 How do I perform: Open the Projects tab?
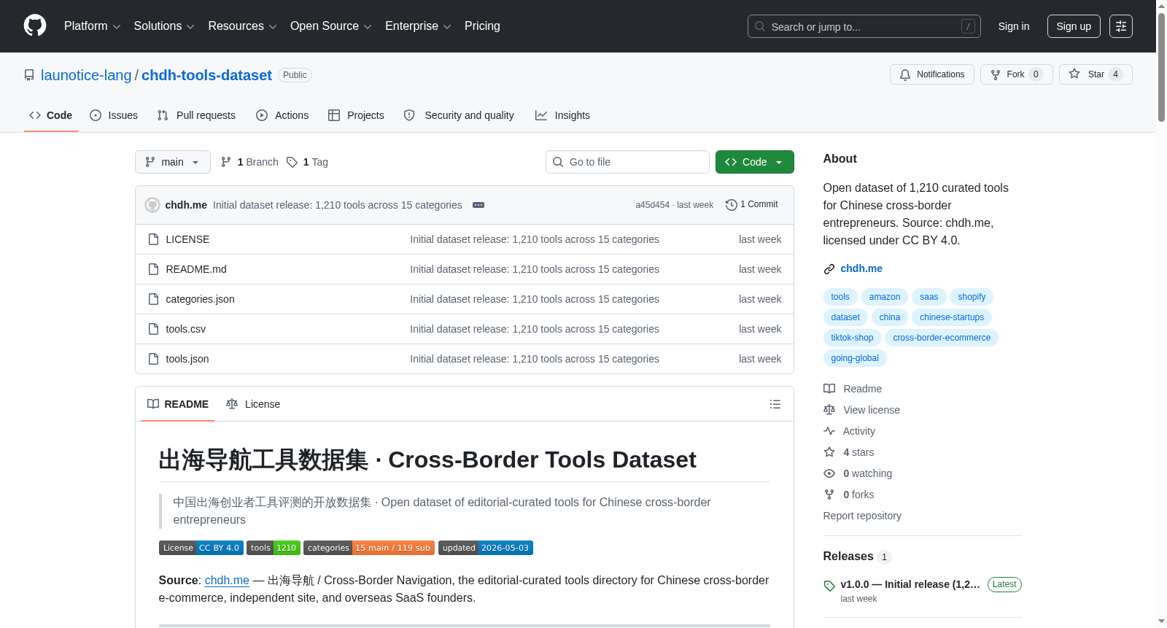pyautogui.click(x=356, y=115)
